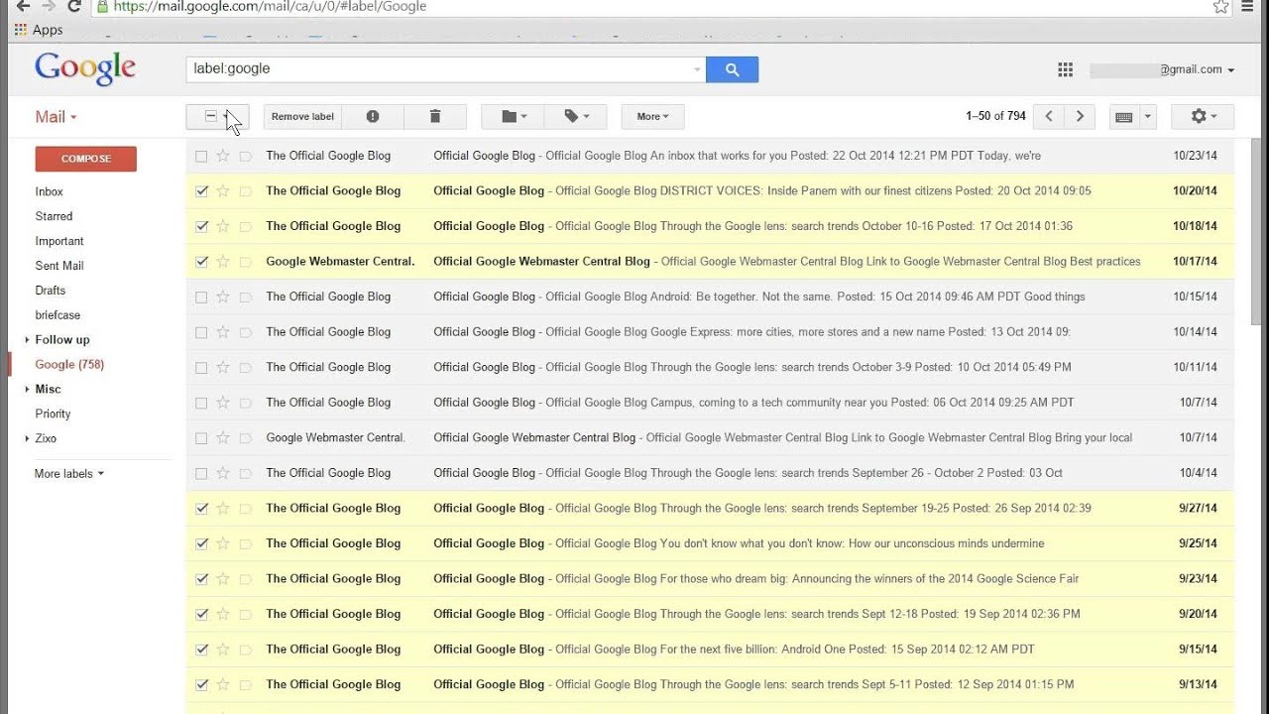Open the Labels tag dropdown
Screen dimensions: 1269x714
coord(577,116)
